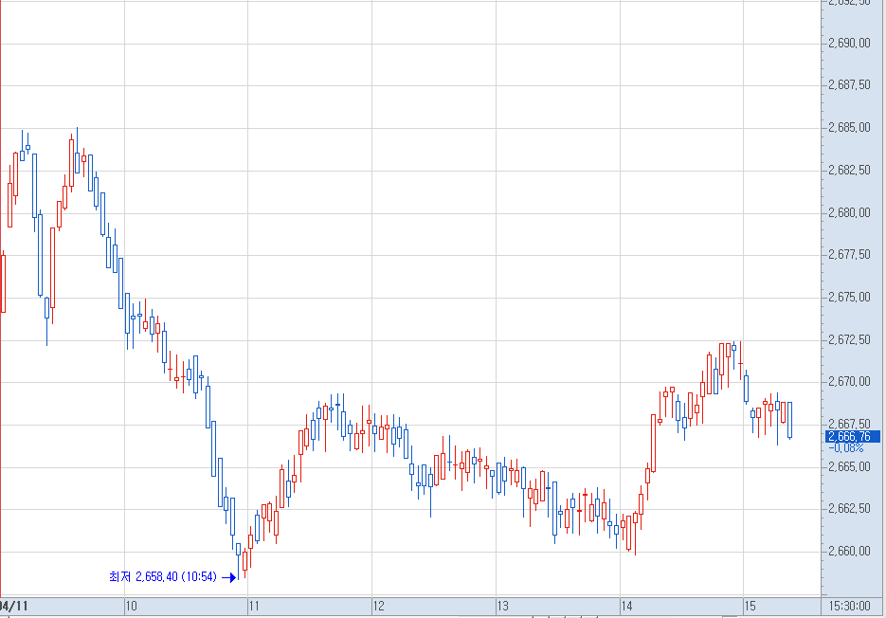Click the 2,680,00 price axis label
Image resolution: width=886 pixels, height=618 pixels.
(849, 212)
